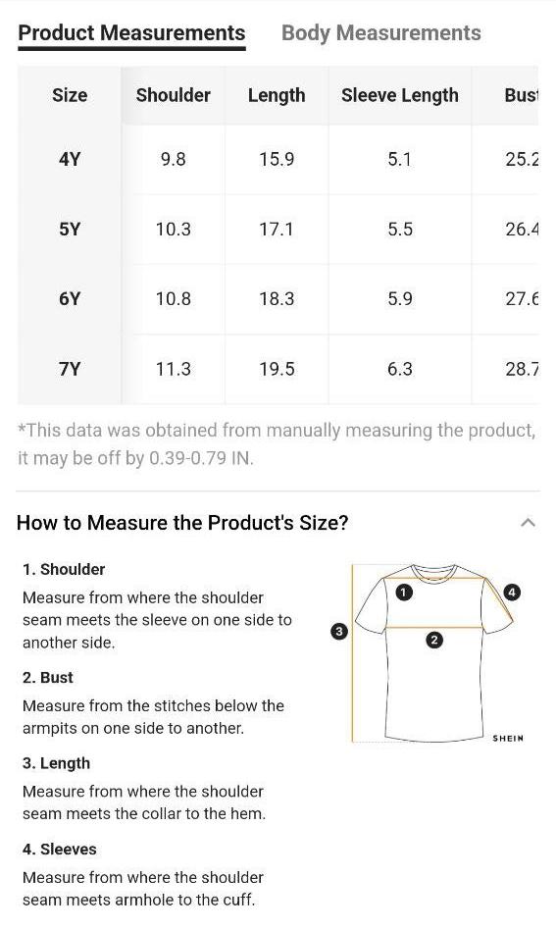The image size is (556, 930).
Task: Click the Sleeve Length column header
Action: point(400,95)
